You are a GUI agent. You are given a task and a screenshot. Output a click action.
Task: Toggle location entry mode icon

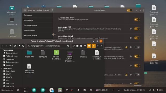coord(73,46)
